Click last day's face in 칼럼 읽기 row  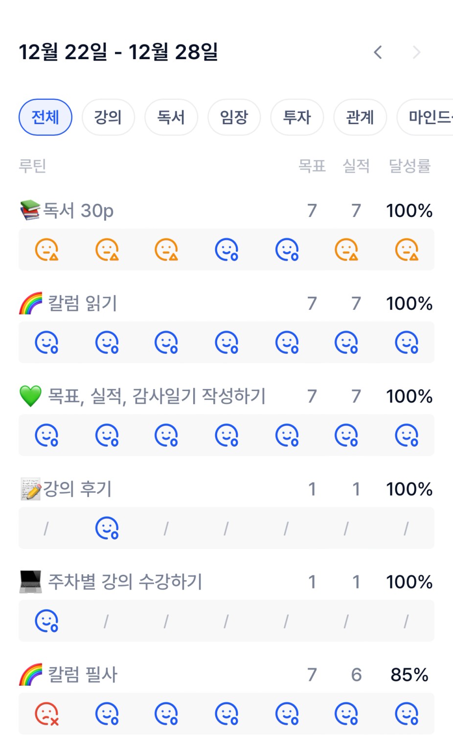point(407,343)
